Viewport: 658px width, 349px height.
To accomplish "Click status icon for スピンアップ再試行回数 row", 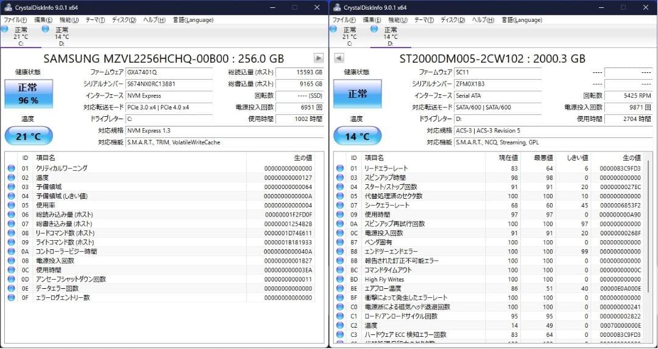I will click(340, 224).
